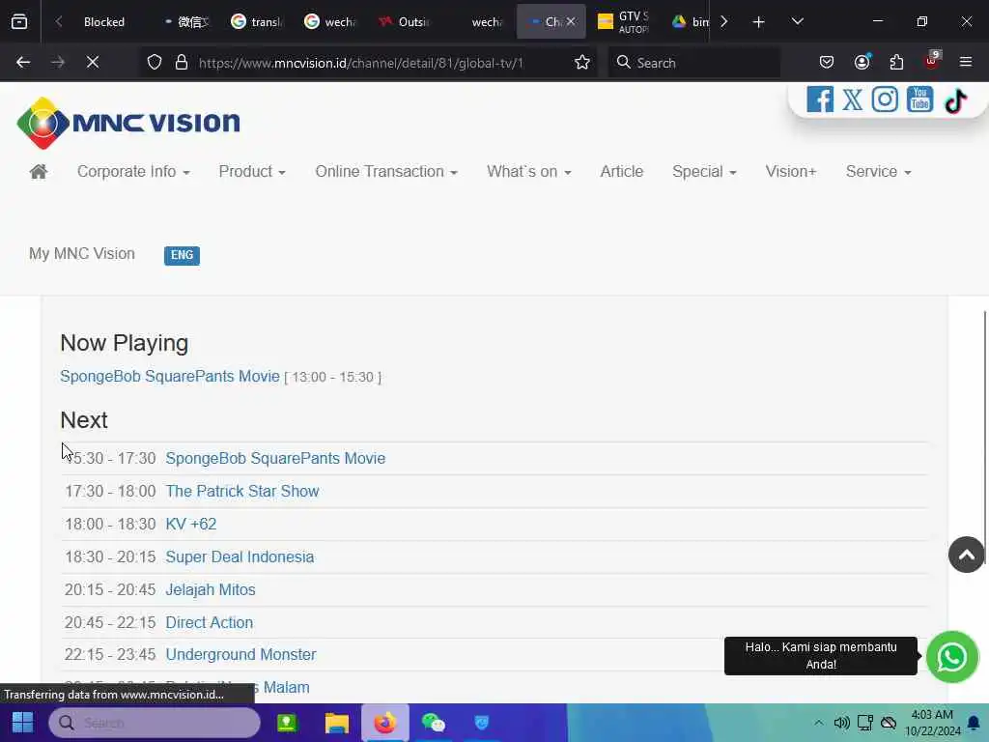Screen dimensions: 989x742
Task: Expand the What's on dropdown
Action: click(x=528, y=172)
